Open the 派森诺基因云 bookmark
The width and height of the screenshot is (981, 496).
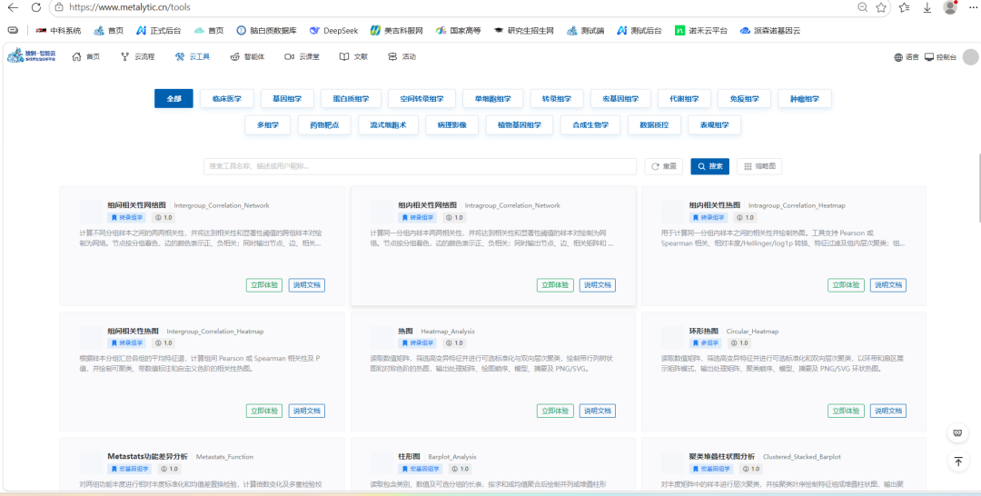pyautogui.click(x=770, y=30)
